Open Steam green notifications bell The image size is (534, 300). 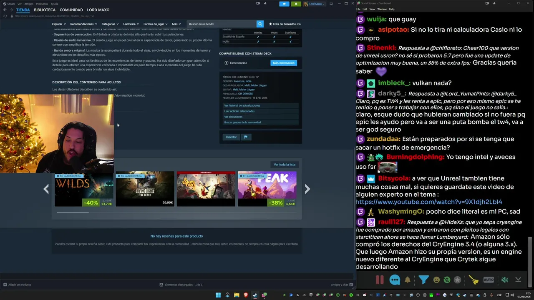296,4
